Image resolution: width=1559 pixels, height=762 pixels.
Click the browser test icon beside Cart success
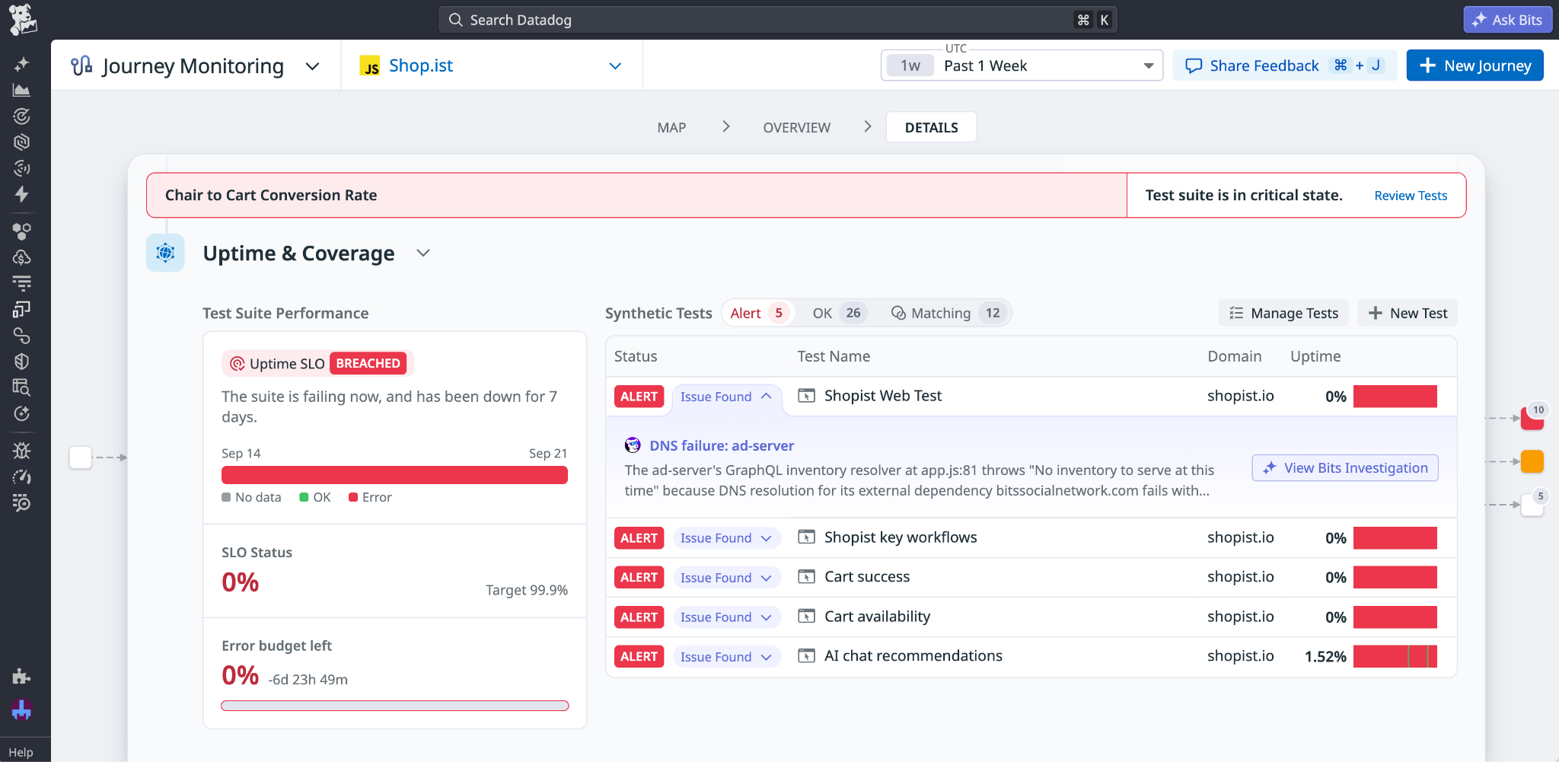click(806, 577)
